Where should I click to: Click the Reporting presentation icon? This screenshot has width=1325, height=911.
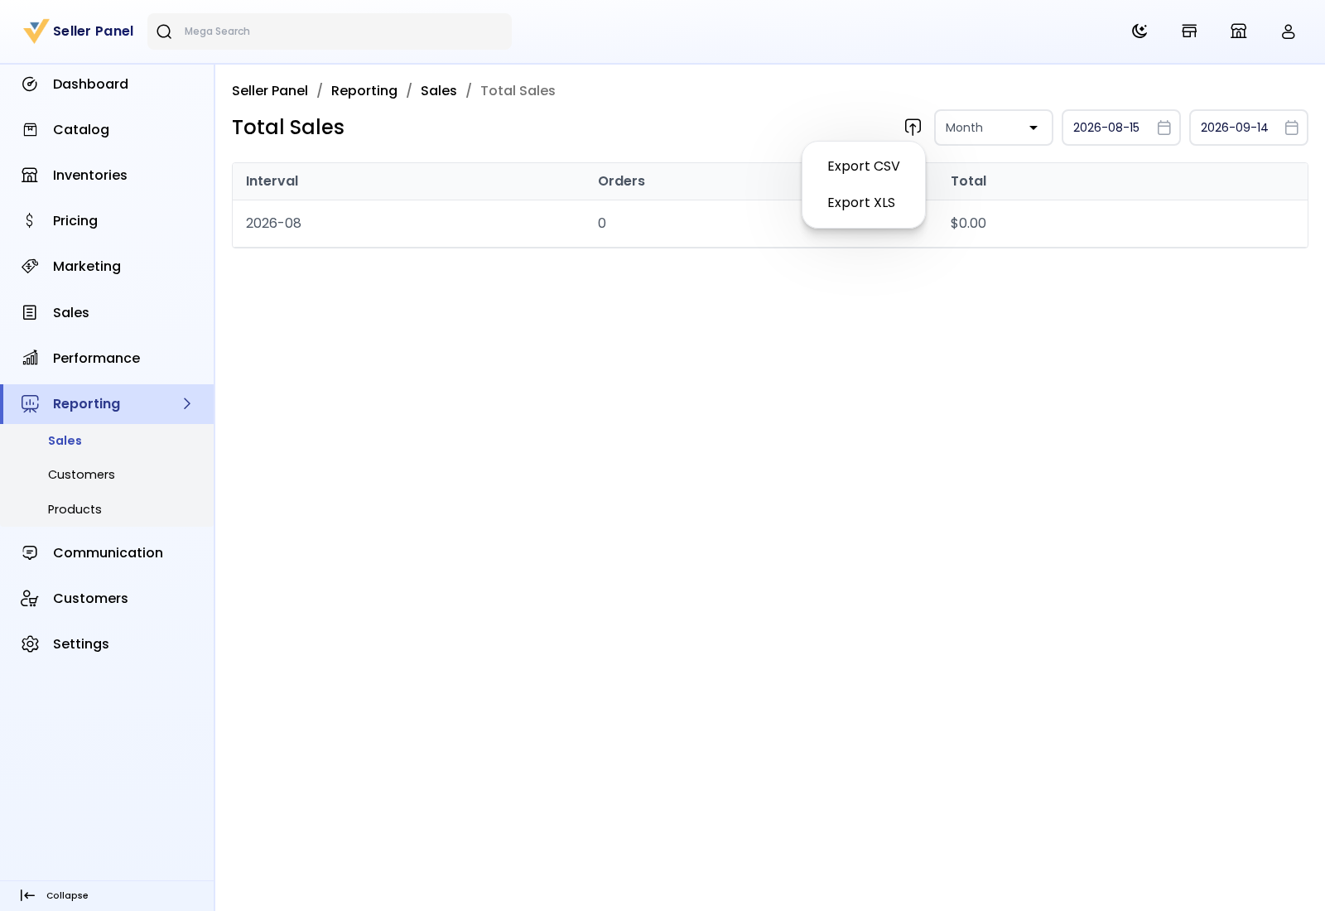click(x=30, y=404)
